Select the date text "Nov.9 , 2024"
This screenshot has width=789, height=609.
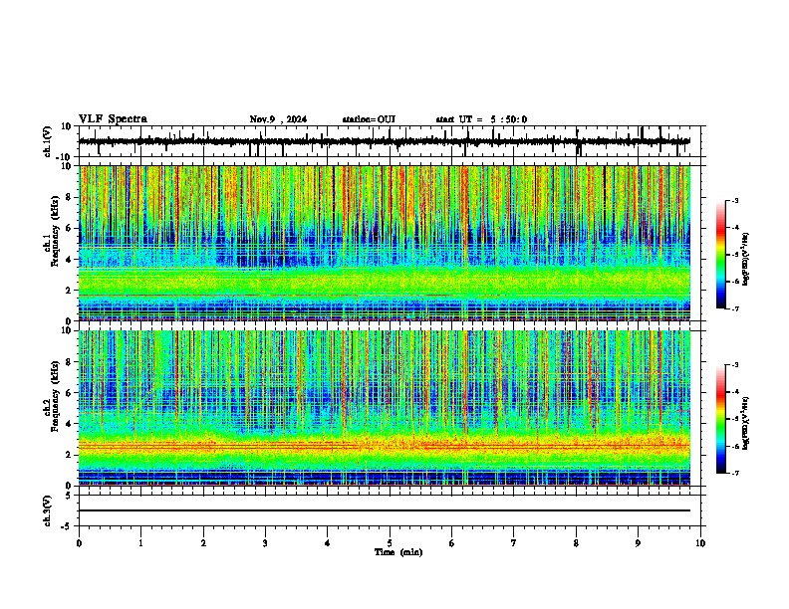[x=278, y=119]
